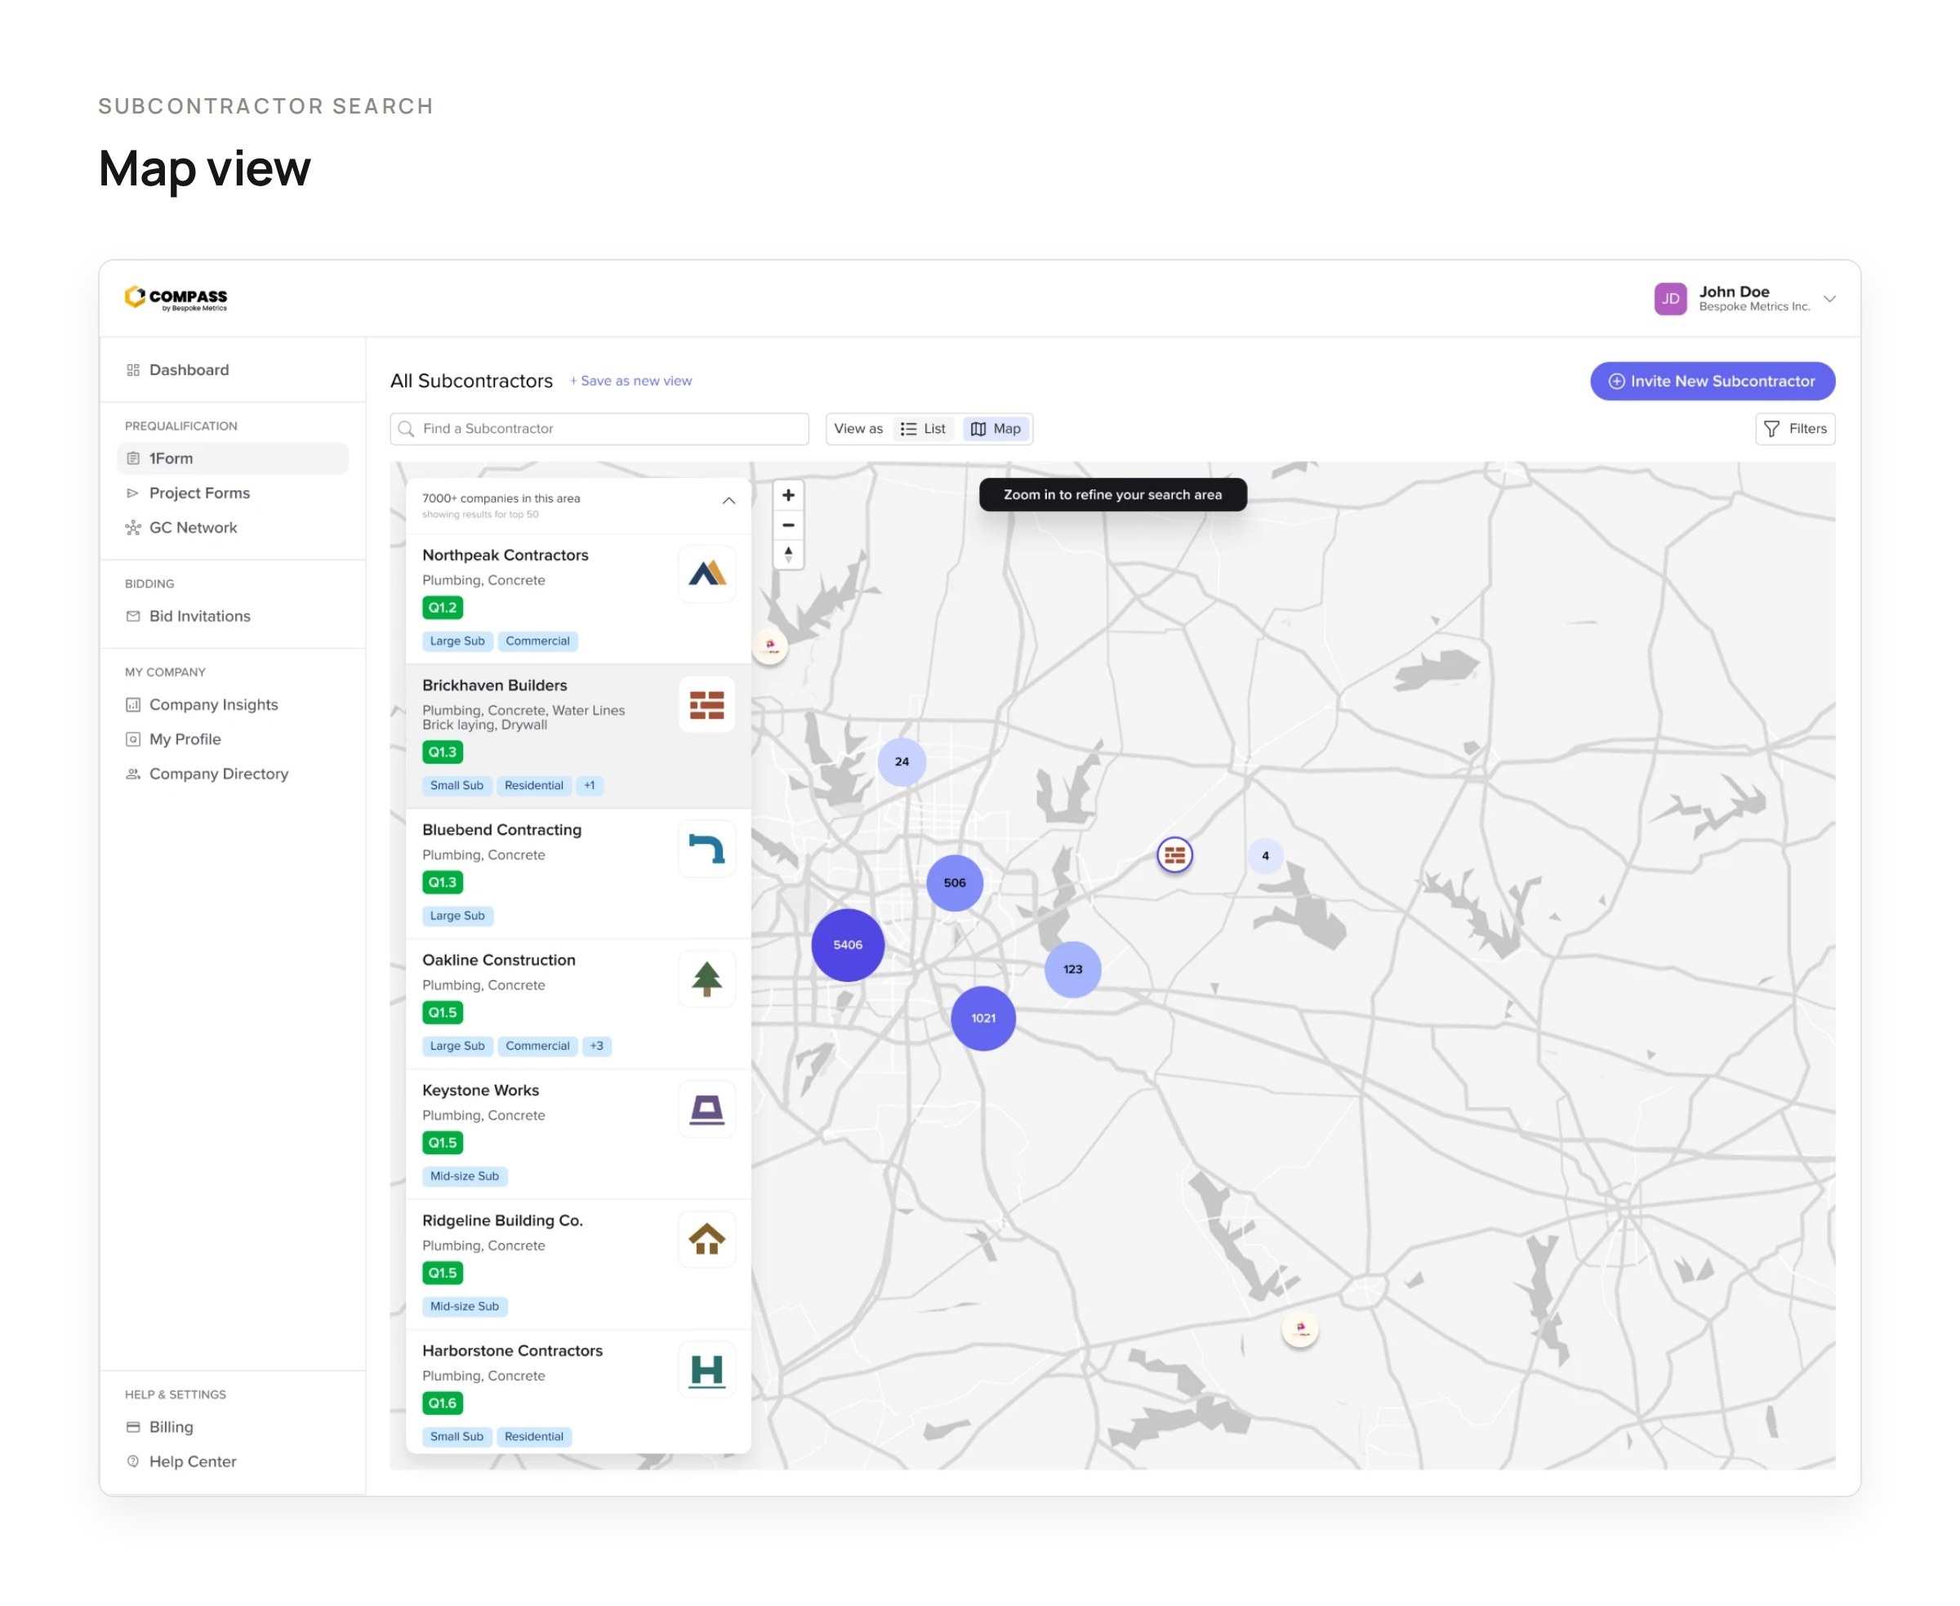Click the Oakline Construction tree logo
Screen dimensions: 1960x1606
pos(706,979)
